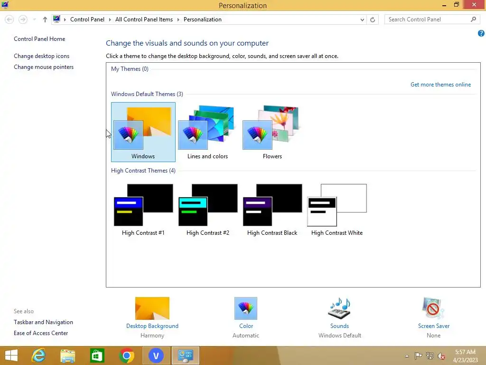Open the Windows Start button
Screen dimensions: 486x365
(x=11, y=355)
